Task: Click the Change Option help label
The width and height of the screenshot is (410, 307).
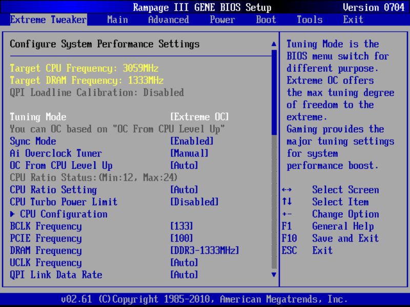Action: pos(345,214)
